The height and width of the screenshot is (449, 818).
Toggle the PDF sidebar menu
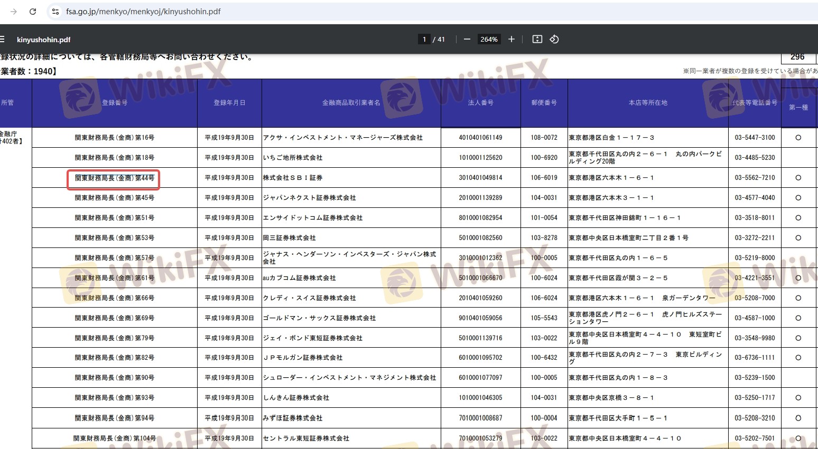coord(3,39)
